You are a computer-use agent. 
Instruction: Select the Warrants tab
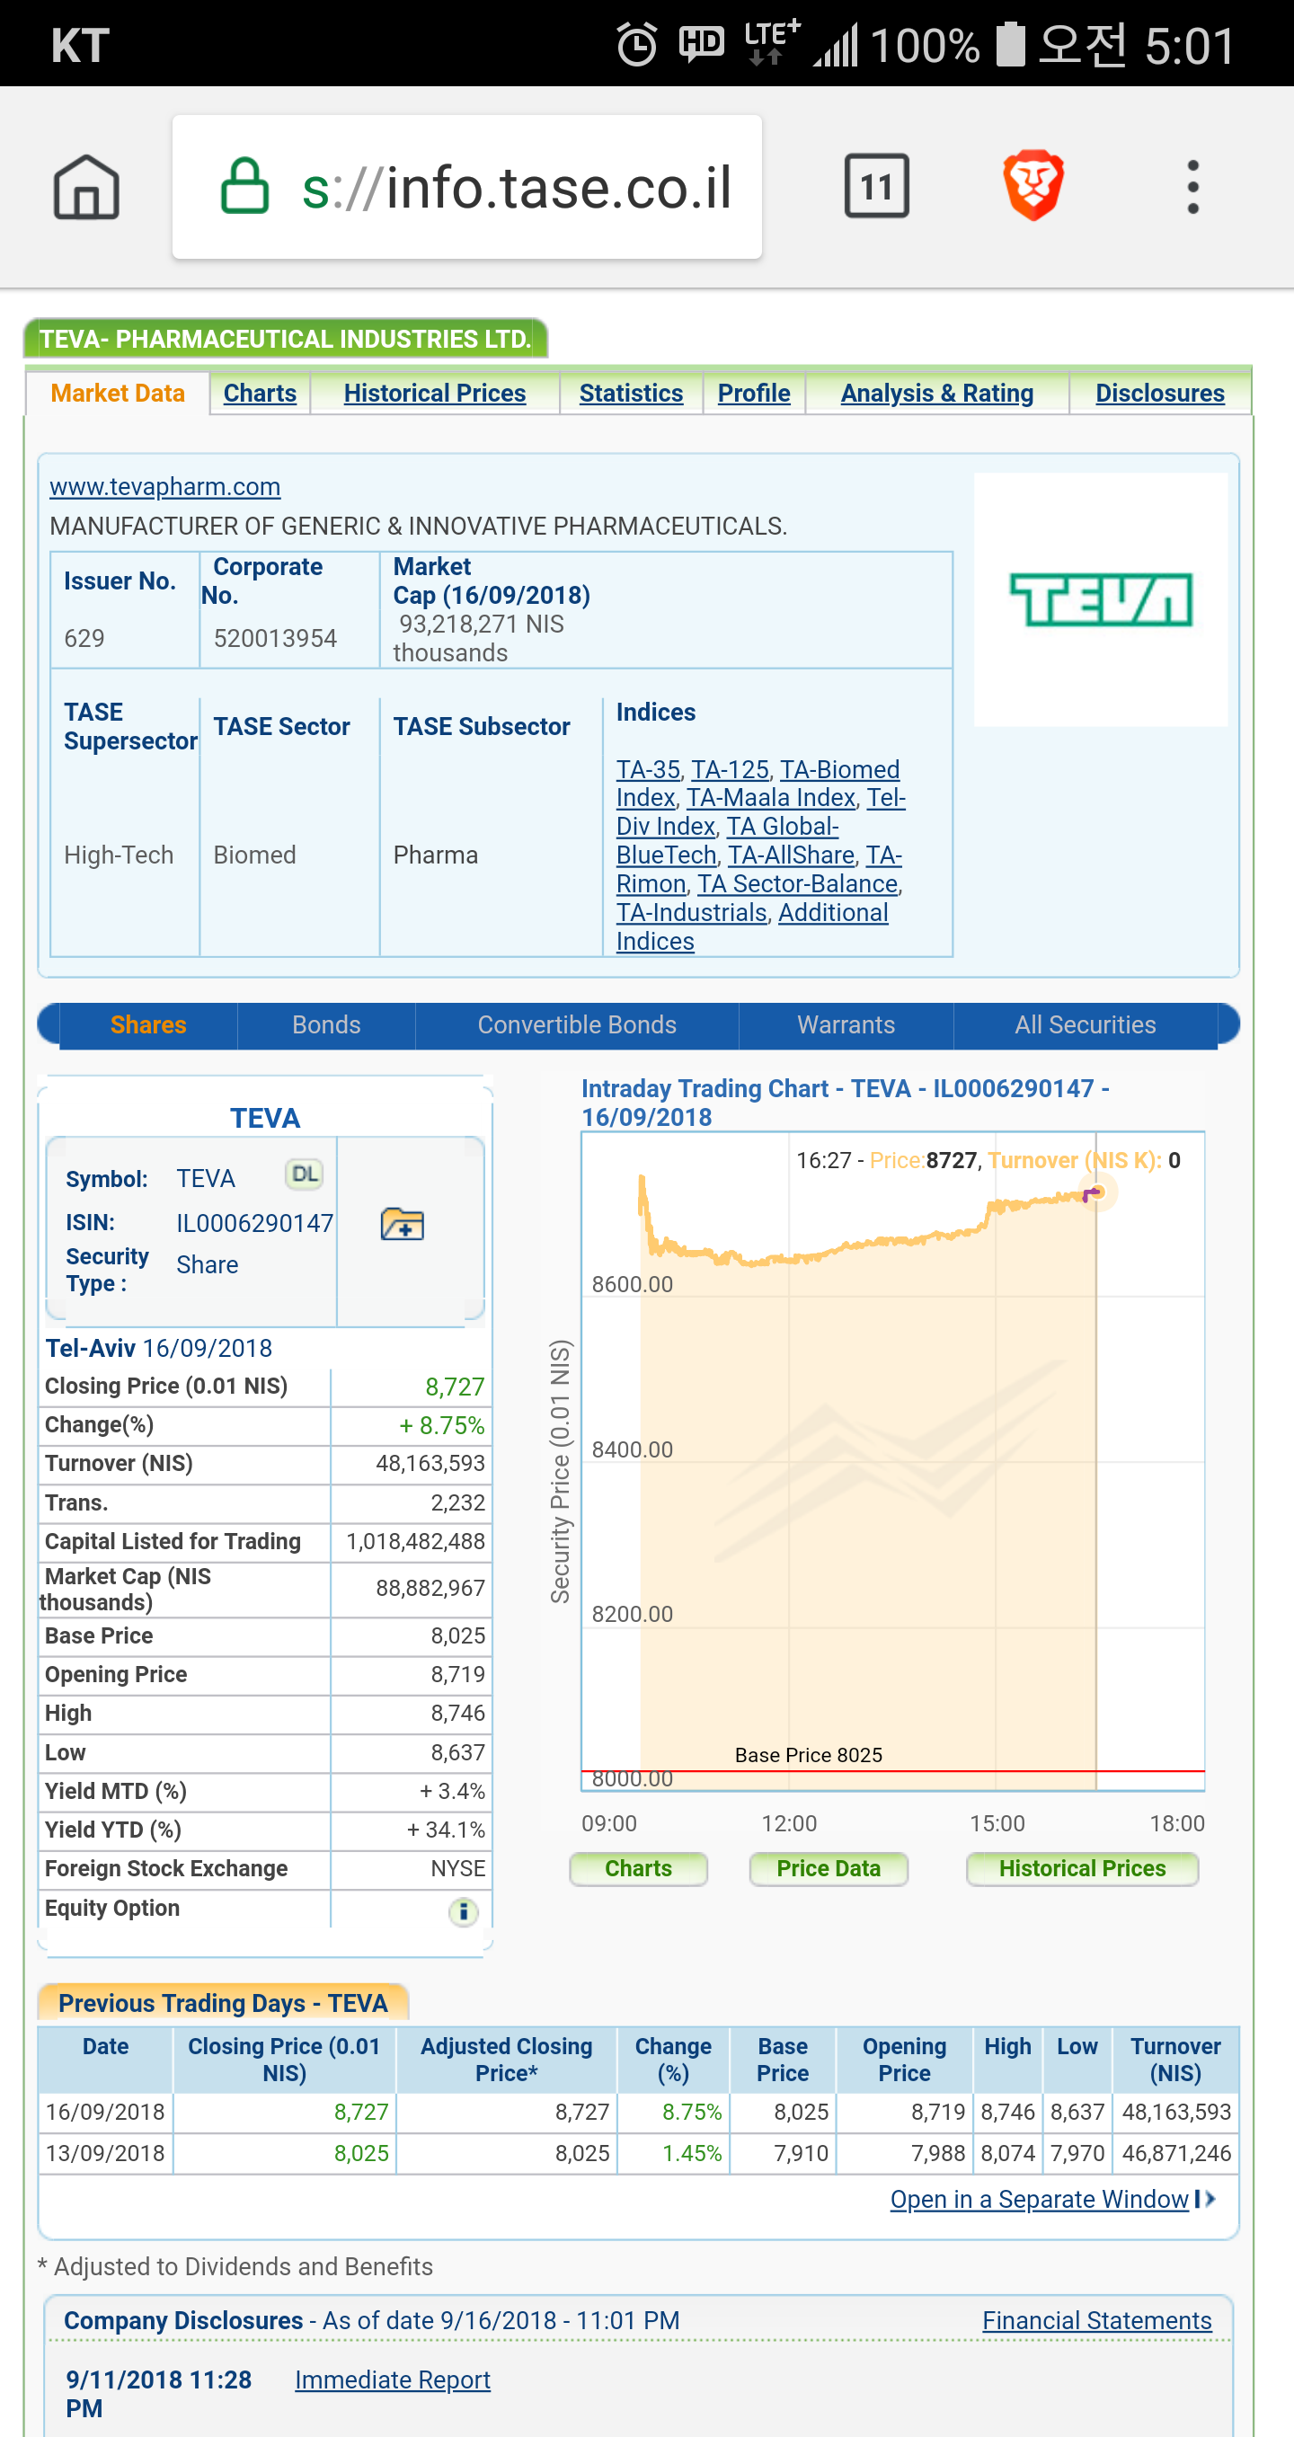pos(846,1024)
